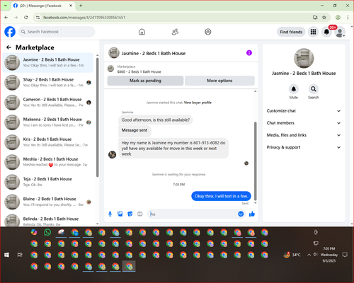Open Task View on taskbar

[x=20, y=255]
